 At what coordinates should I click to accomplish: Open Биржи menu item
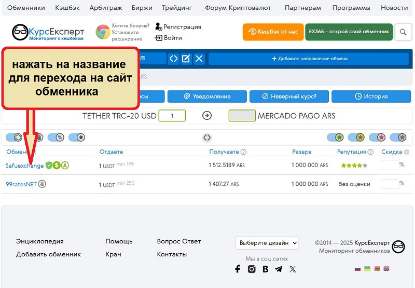click(x=142, y=8)
